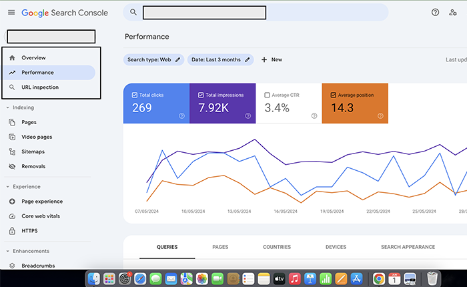Toggle the Total clicks checkbox
The image size is (467, 287).
(135, 95)
